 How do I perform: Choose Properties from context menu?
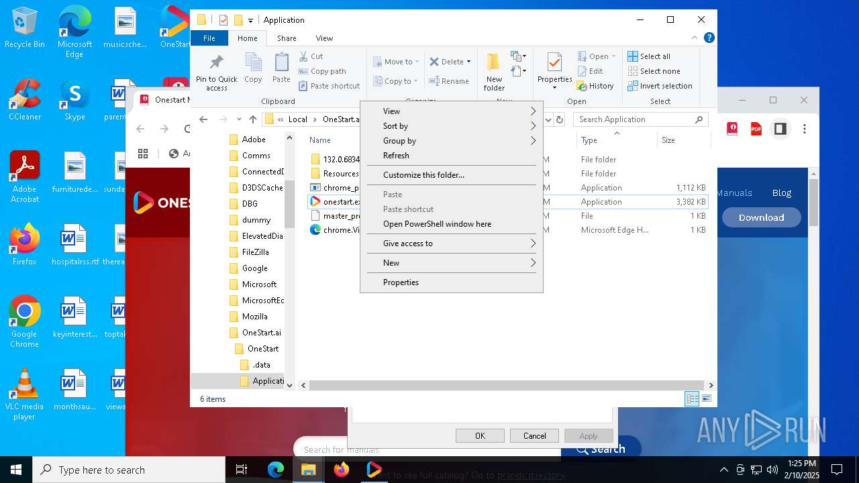pos(452,282)
